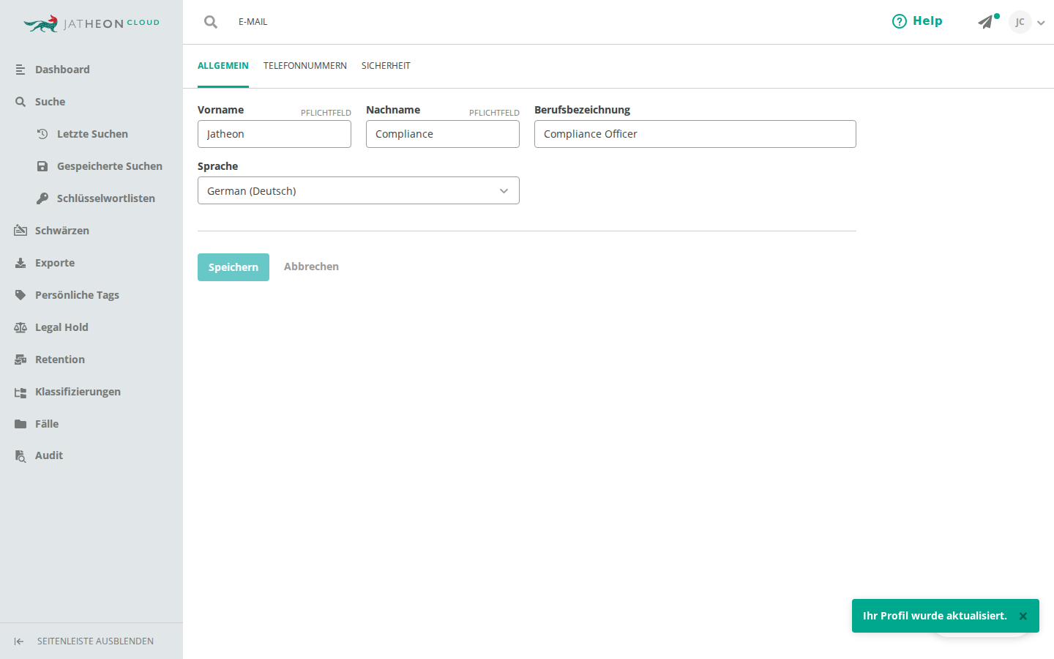Open the Help link icon
This screenshot has height=659, width=1054.
(x=899, y=21)
